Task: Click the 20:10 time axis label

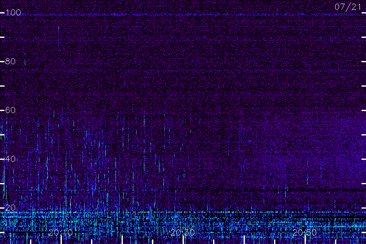Action: point(61,232)
